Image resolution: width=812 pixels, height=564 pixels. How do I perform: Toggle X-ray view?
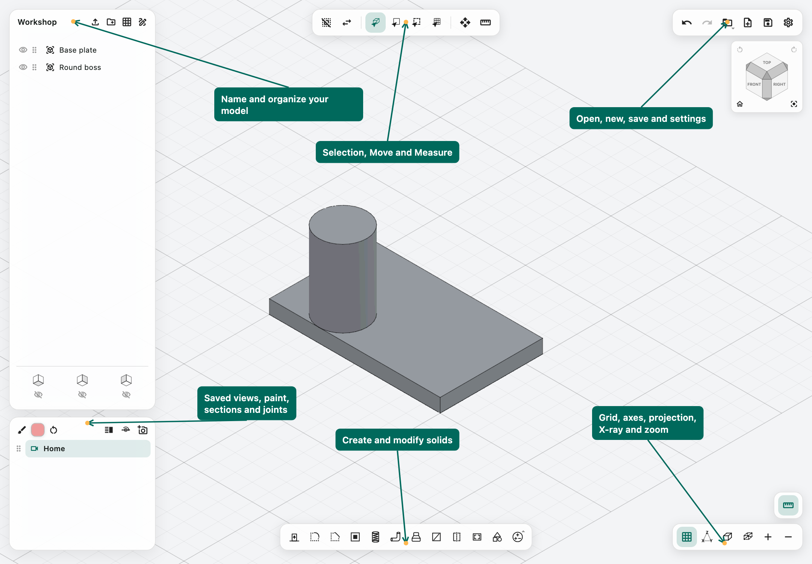(748, 537)
